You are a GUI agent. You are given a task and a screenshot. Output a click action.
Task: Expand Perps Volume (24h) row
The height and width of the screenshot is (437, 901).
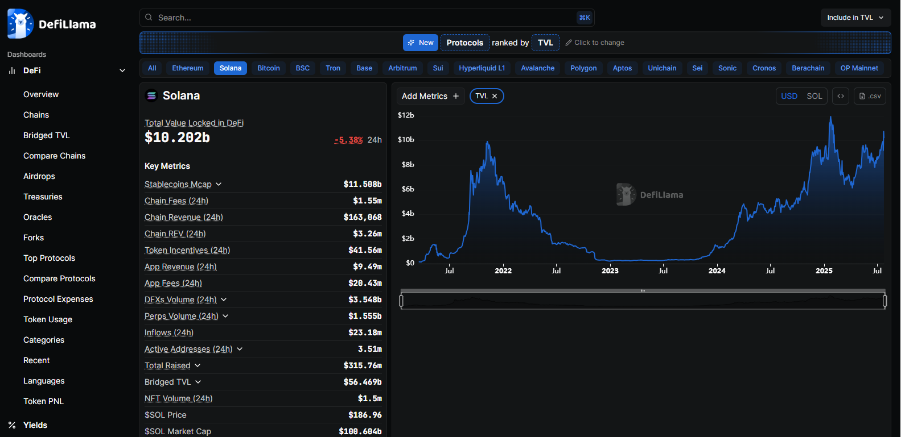(x=225, y=316)
